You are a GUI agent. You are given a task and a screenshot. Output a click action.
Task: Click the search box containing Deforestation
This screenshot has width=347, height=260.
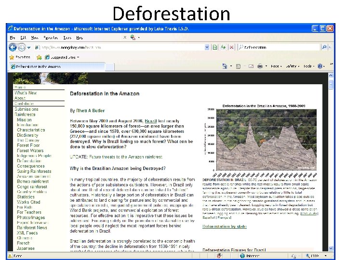279,47
